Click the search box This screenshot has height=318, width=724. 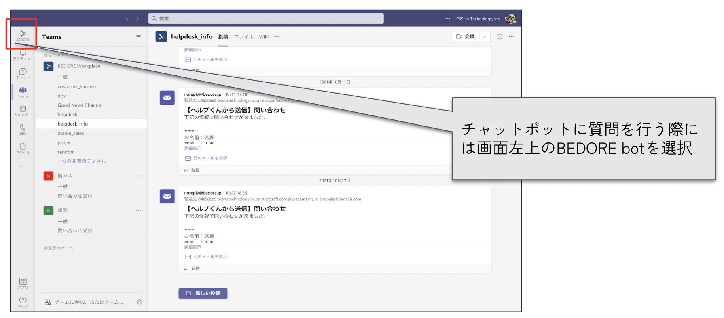(266, 19)
